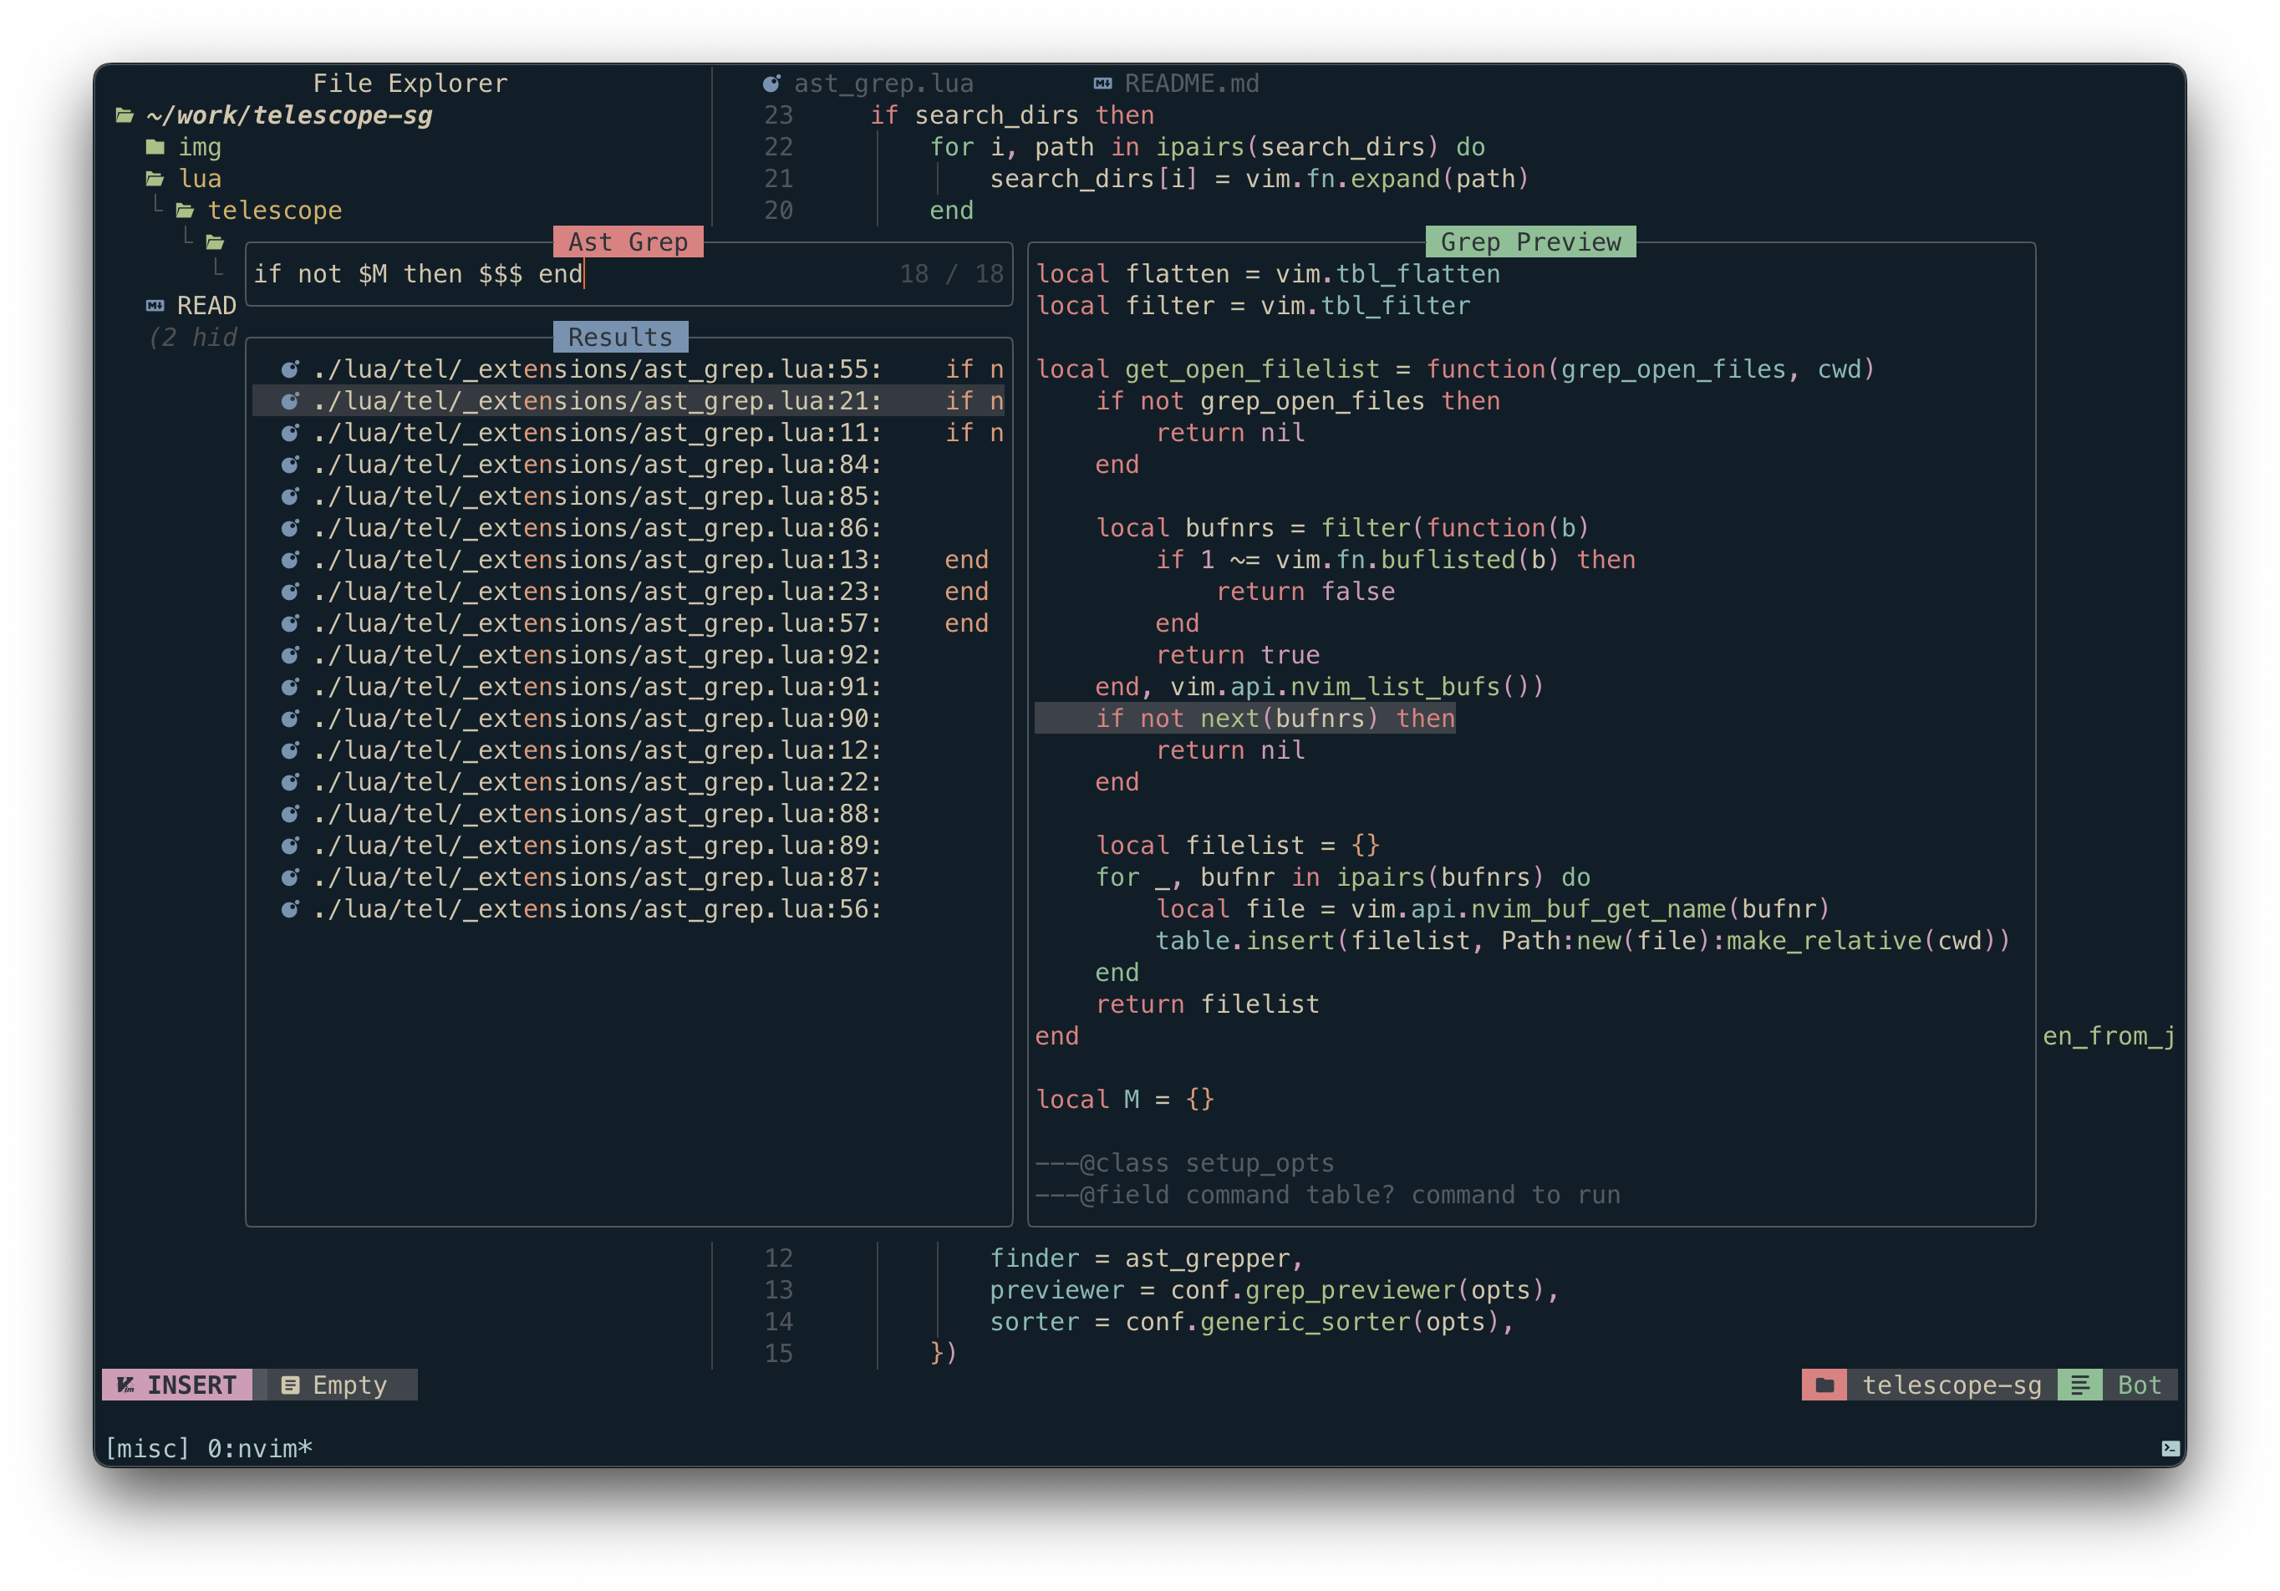Screen dimensions: 2280x1591
Task: Click the terminal icon in tmux bar
Action: coord(2170,1448)
